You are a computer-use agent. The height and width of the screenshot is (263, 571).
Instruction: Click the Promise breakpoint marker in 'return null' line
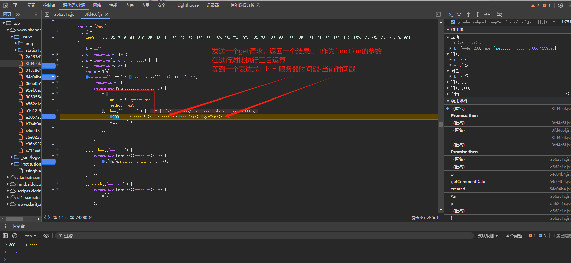point(131,77)
